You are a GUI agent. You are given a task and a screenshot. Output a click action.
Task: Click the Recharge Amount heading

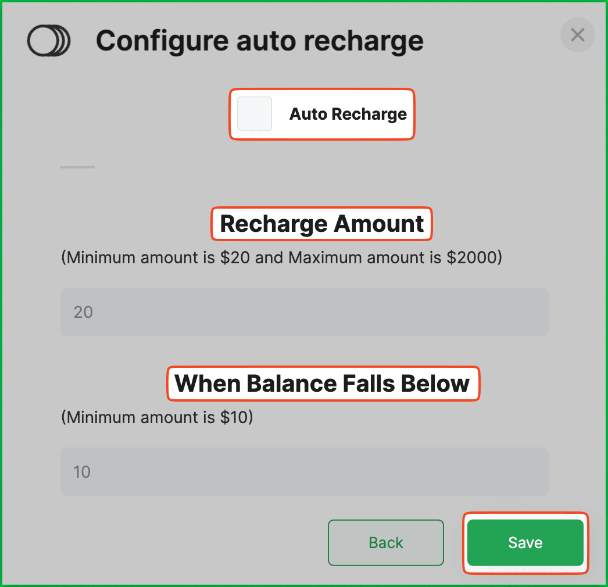click(x=321, y=224)
